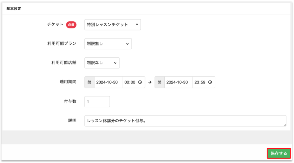294x163 pixels.
Task: Grab the 説明 text area resize handle
Action: pyautogui.click(x=285, y=125)
